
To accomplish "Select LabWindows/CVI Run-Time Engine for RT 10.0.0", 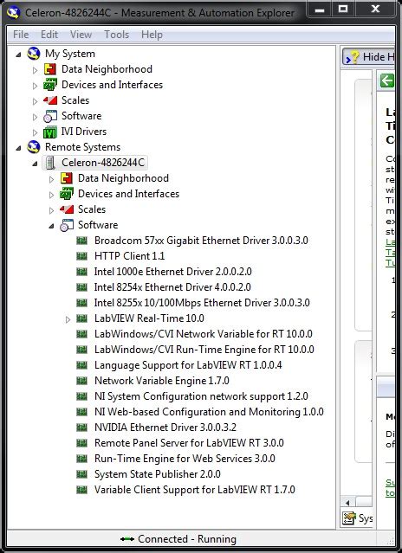I will [x=204, y=350].
